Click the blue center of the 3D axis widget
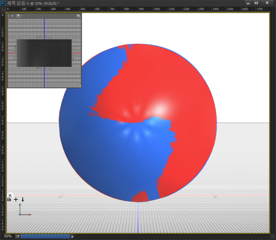 pos(20,215)
